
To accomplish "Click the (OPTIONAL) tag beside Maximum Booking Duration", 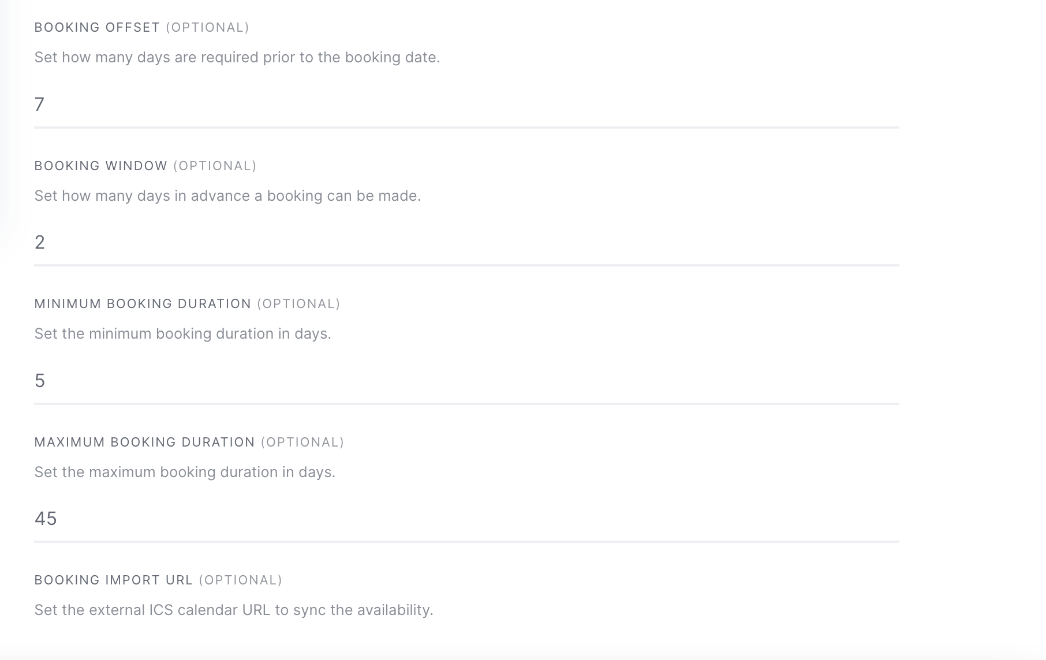I will click(302, 442).
